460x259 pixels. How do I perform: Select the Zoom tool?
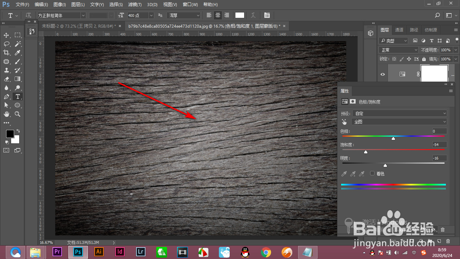pos(18,114)
